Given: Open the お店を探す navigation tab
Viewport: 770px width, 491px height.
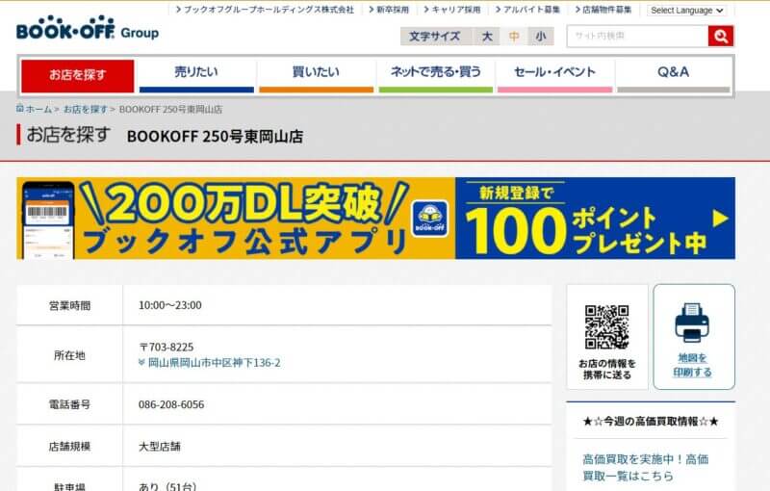Looking at the screenshot, I should point(78,76).
